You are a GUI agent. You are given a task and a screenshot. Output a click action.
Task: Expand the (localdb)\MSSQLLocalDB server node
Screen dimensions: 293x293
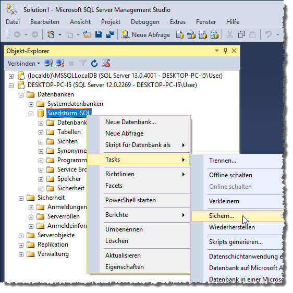[x=11, y=77]
